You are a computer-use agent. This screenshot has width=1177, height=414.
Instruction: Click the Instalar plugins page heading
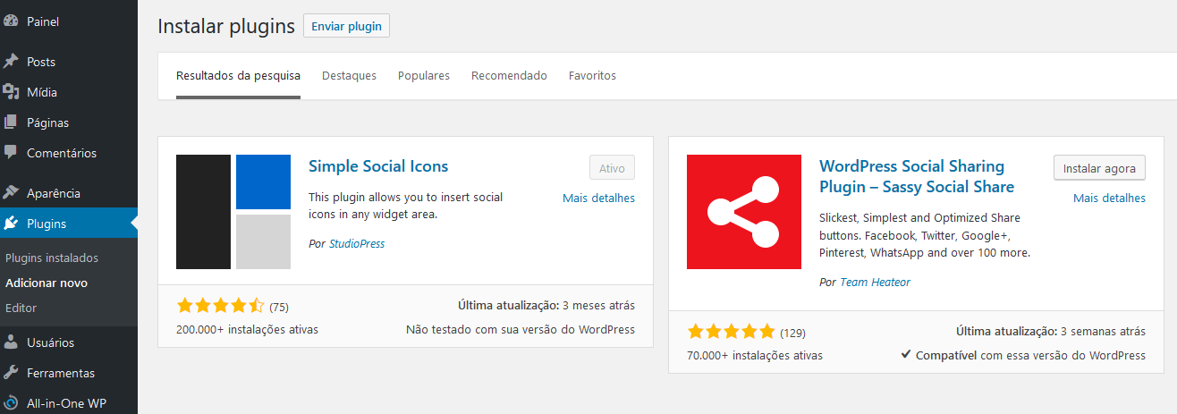point(226,26)
